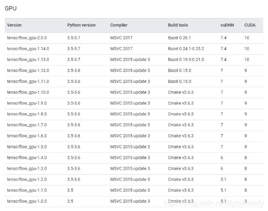Screen dimensions: 268x211
Task: Click the GPU section heading
Action: click(x=11, y=8)
